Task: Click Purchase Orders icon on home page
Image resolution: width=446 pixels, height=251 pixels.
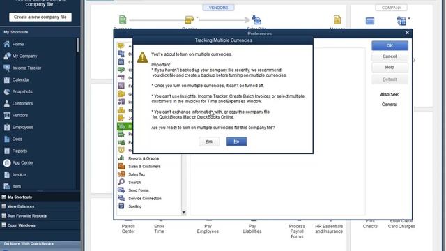Action: pos(123,20)
